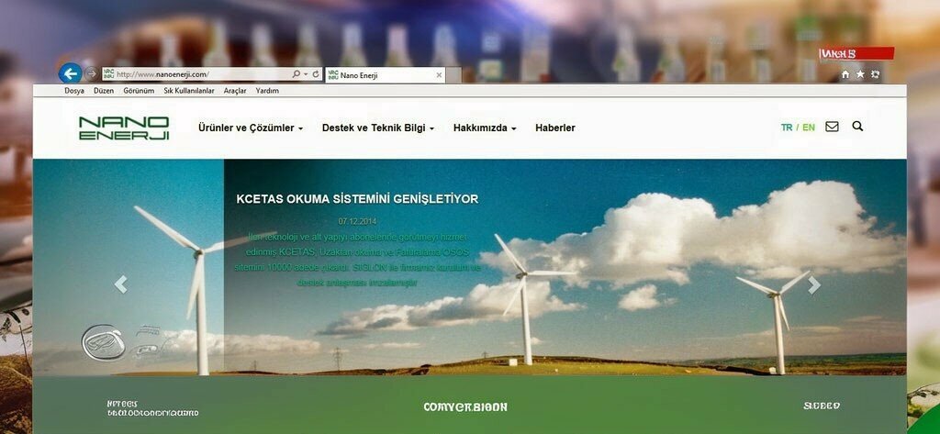940x434 pixels.
Task: Open the address bar dropdown arrow
Action: (307, 74)
